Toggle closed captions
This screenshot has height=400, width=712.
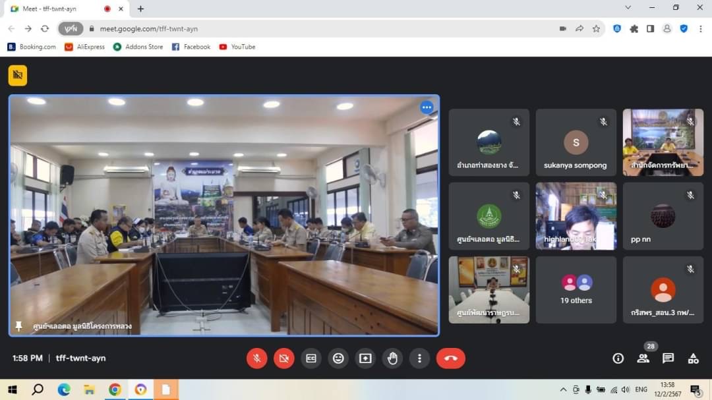click(x=311, y=358)
